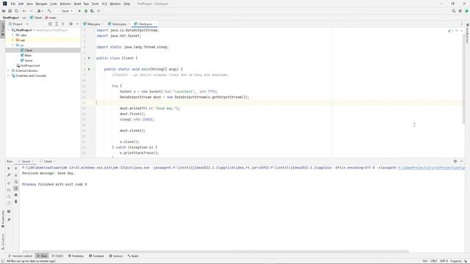The width and height of the screenshot is (470, 264).
Task: Switch to the Server.java editor tab
Action: point(119,24)
